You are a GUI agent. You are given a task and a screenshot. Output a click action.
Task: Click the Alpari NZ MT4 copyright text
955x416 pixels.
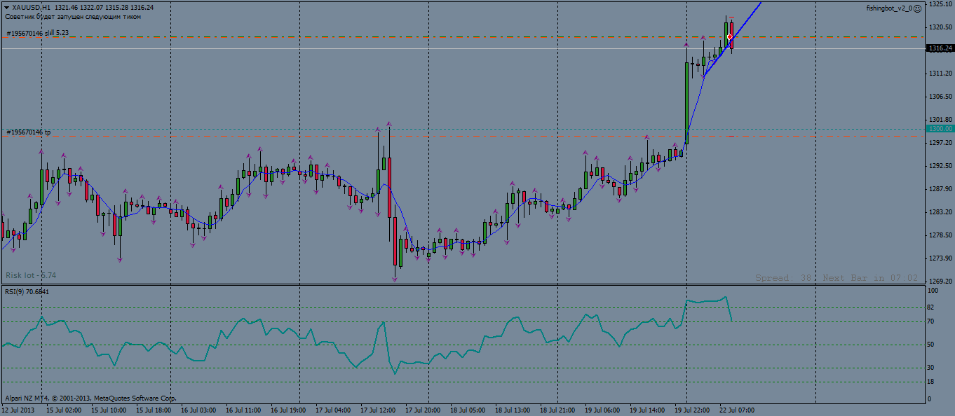(90, 397)
